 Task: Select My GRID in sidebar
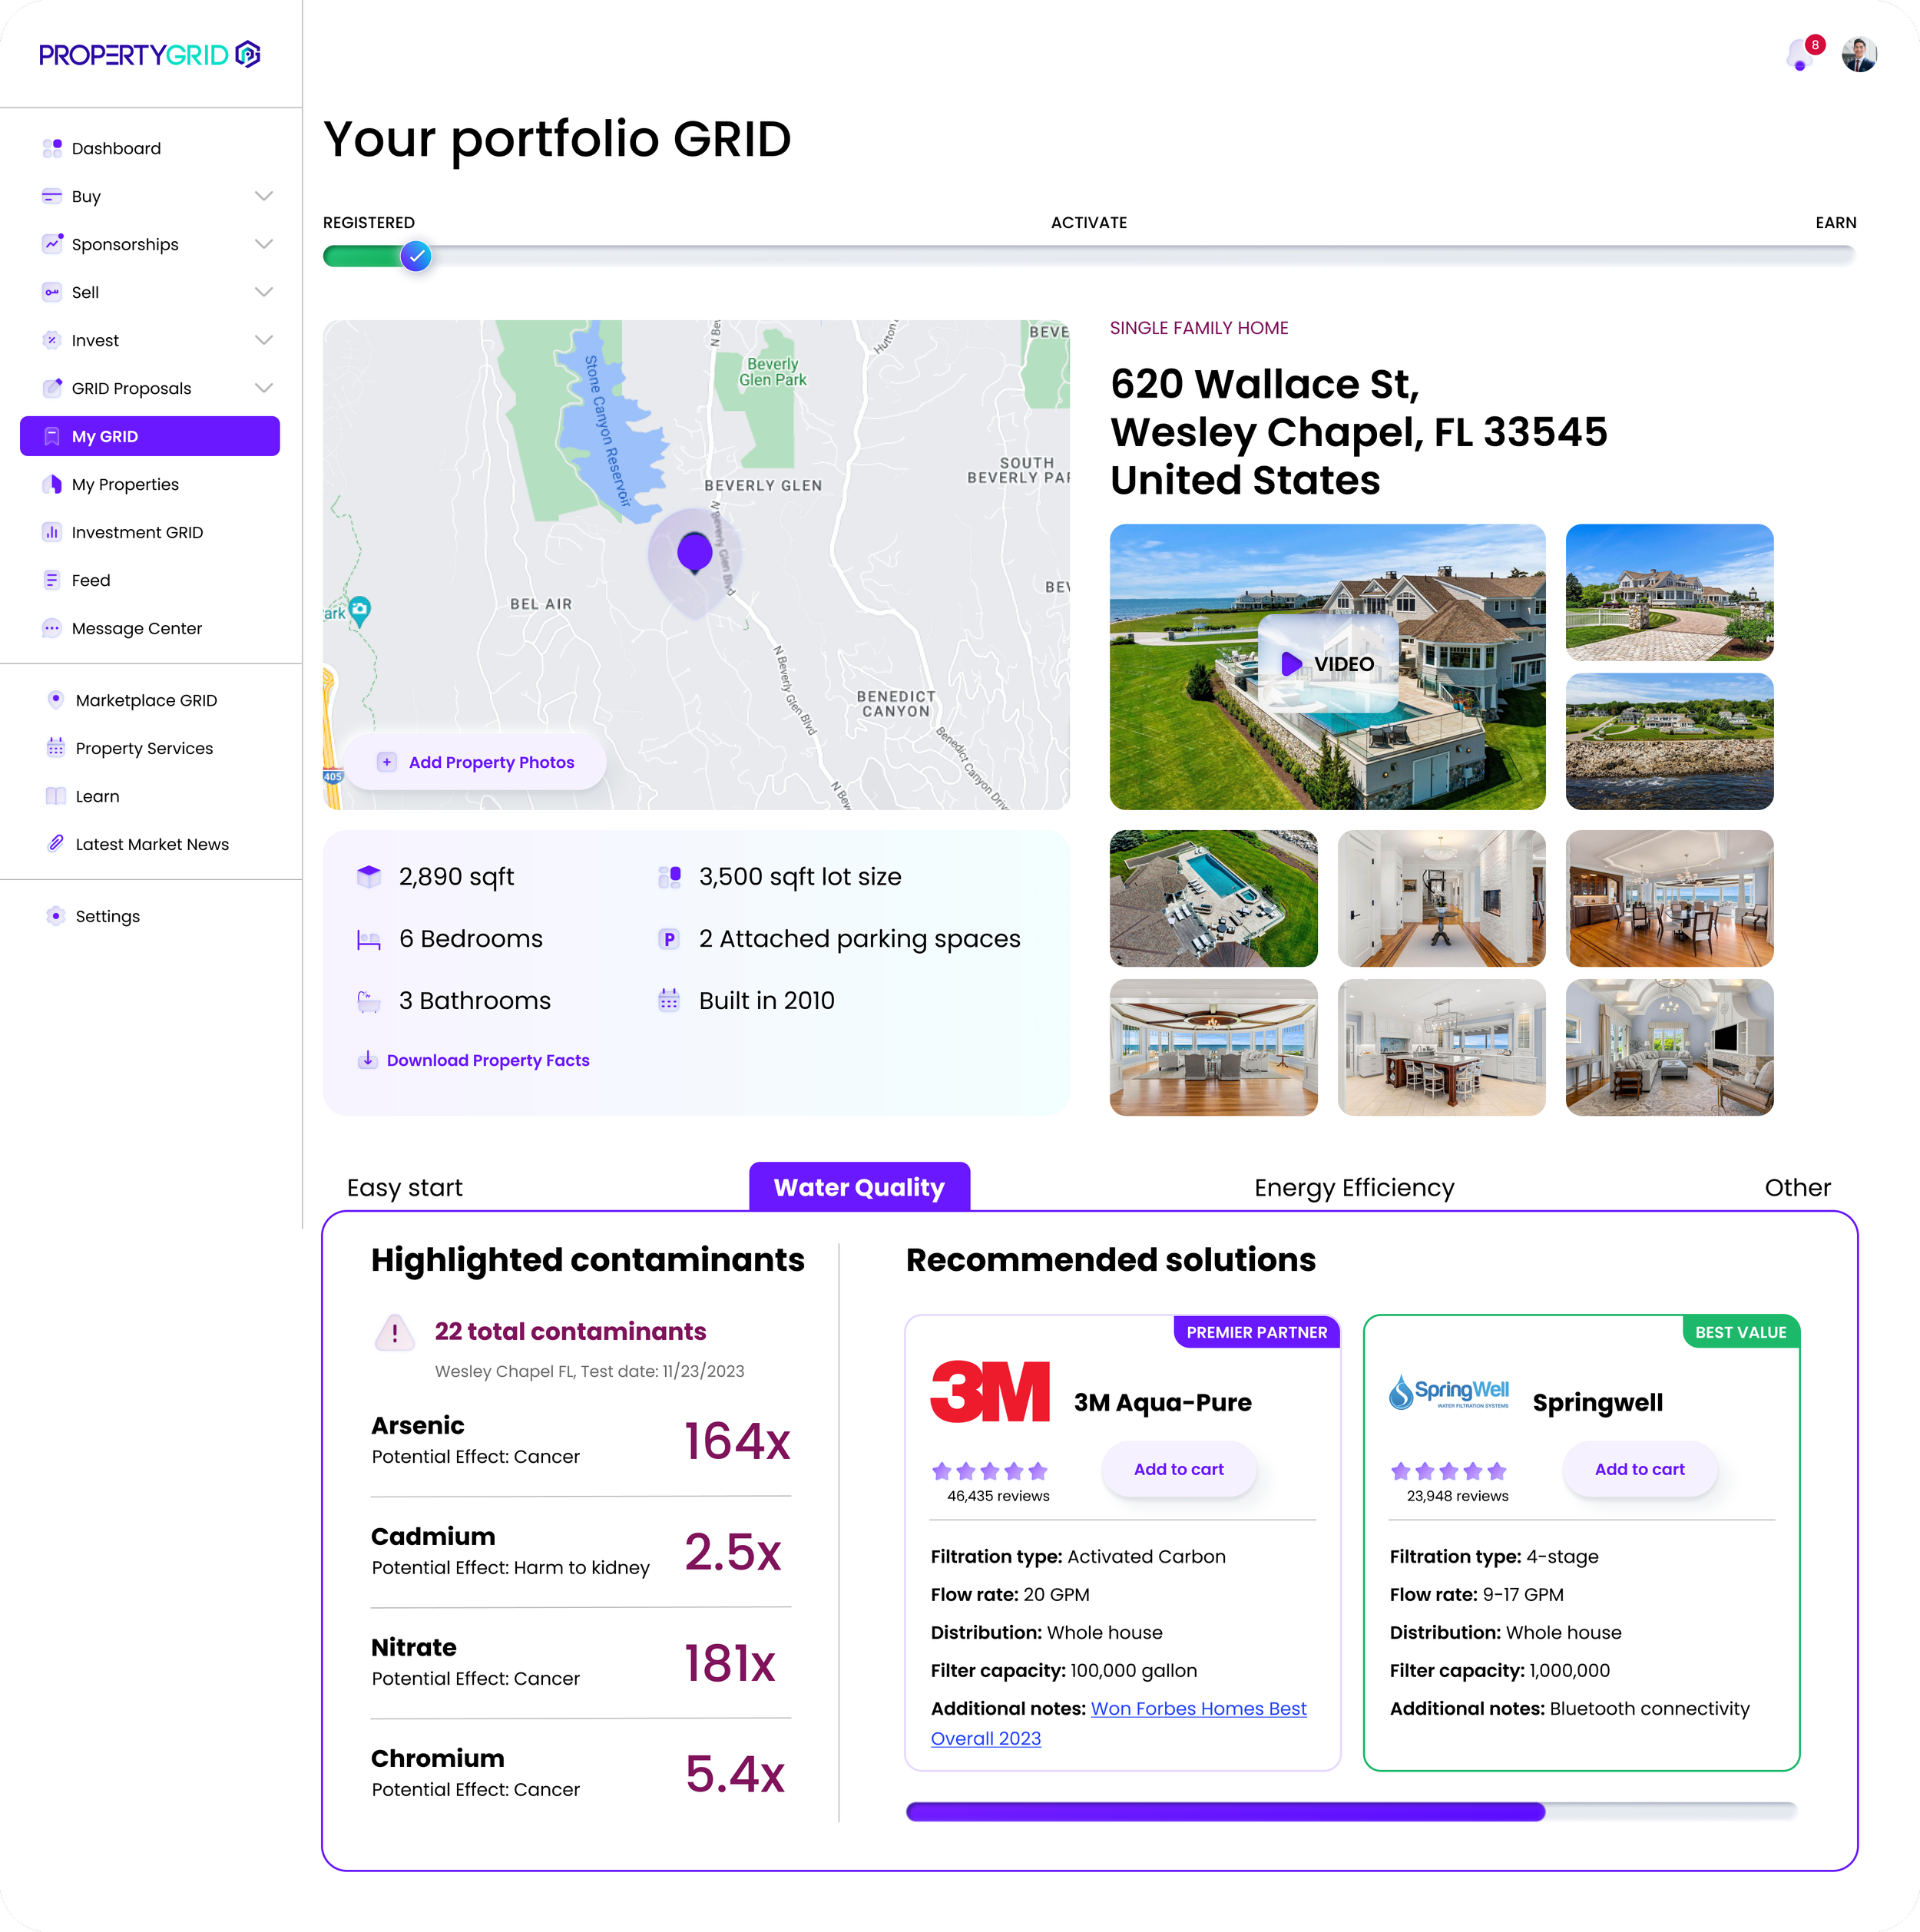click(x=150, y=436)
